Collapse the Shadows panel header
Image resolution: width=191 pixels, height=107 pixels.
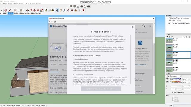[178, 74]
